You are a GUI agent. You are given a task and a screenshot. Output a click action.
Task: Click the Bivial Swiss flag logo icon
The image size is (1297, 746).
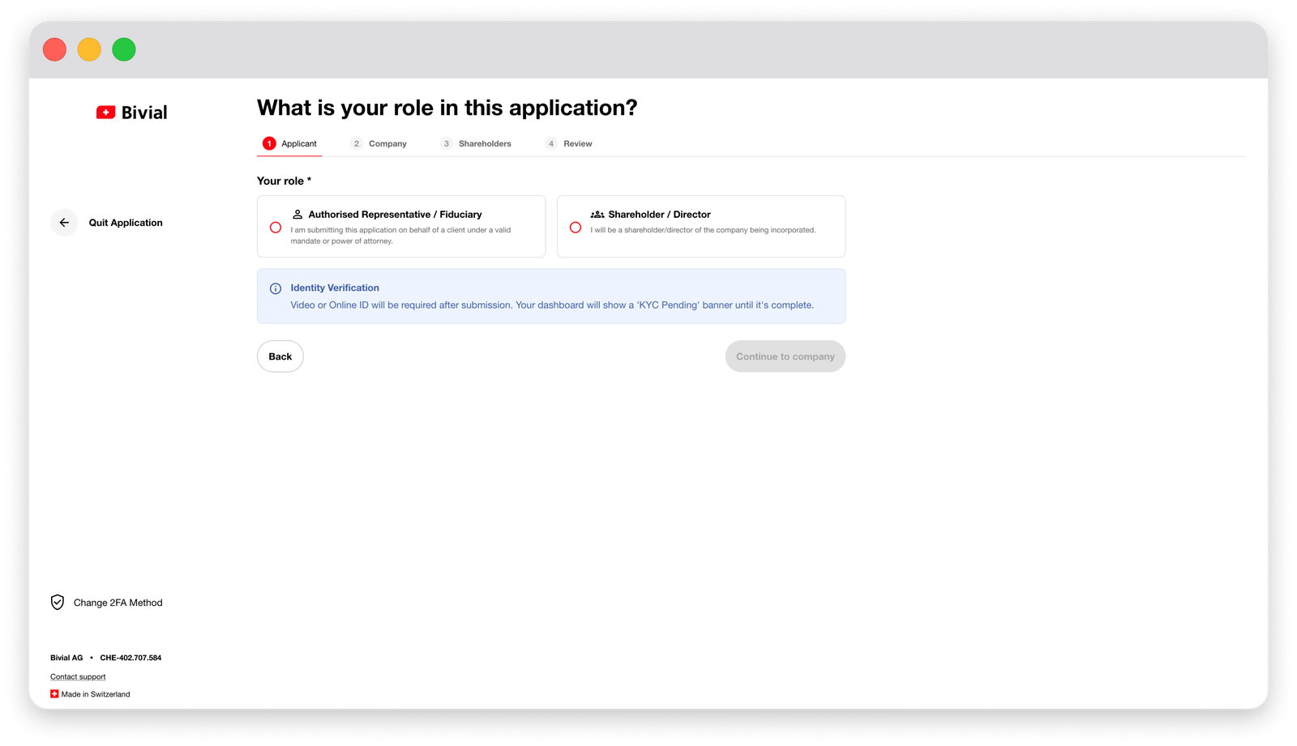(x=105, y=113)
